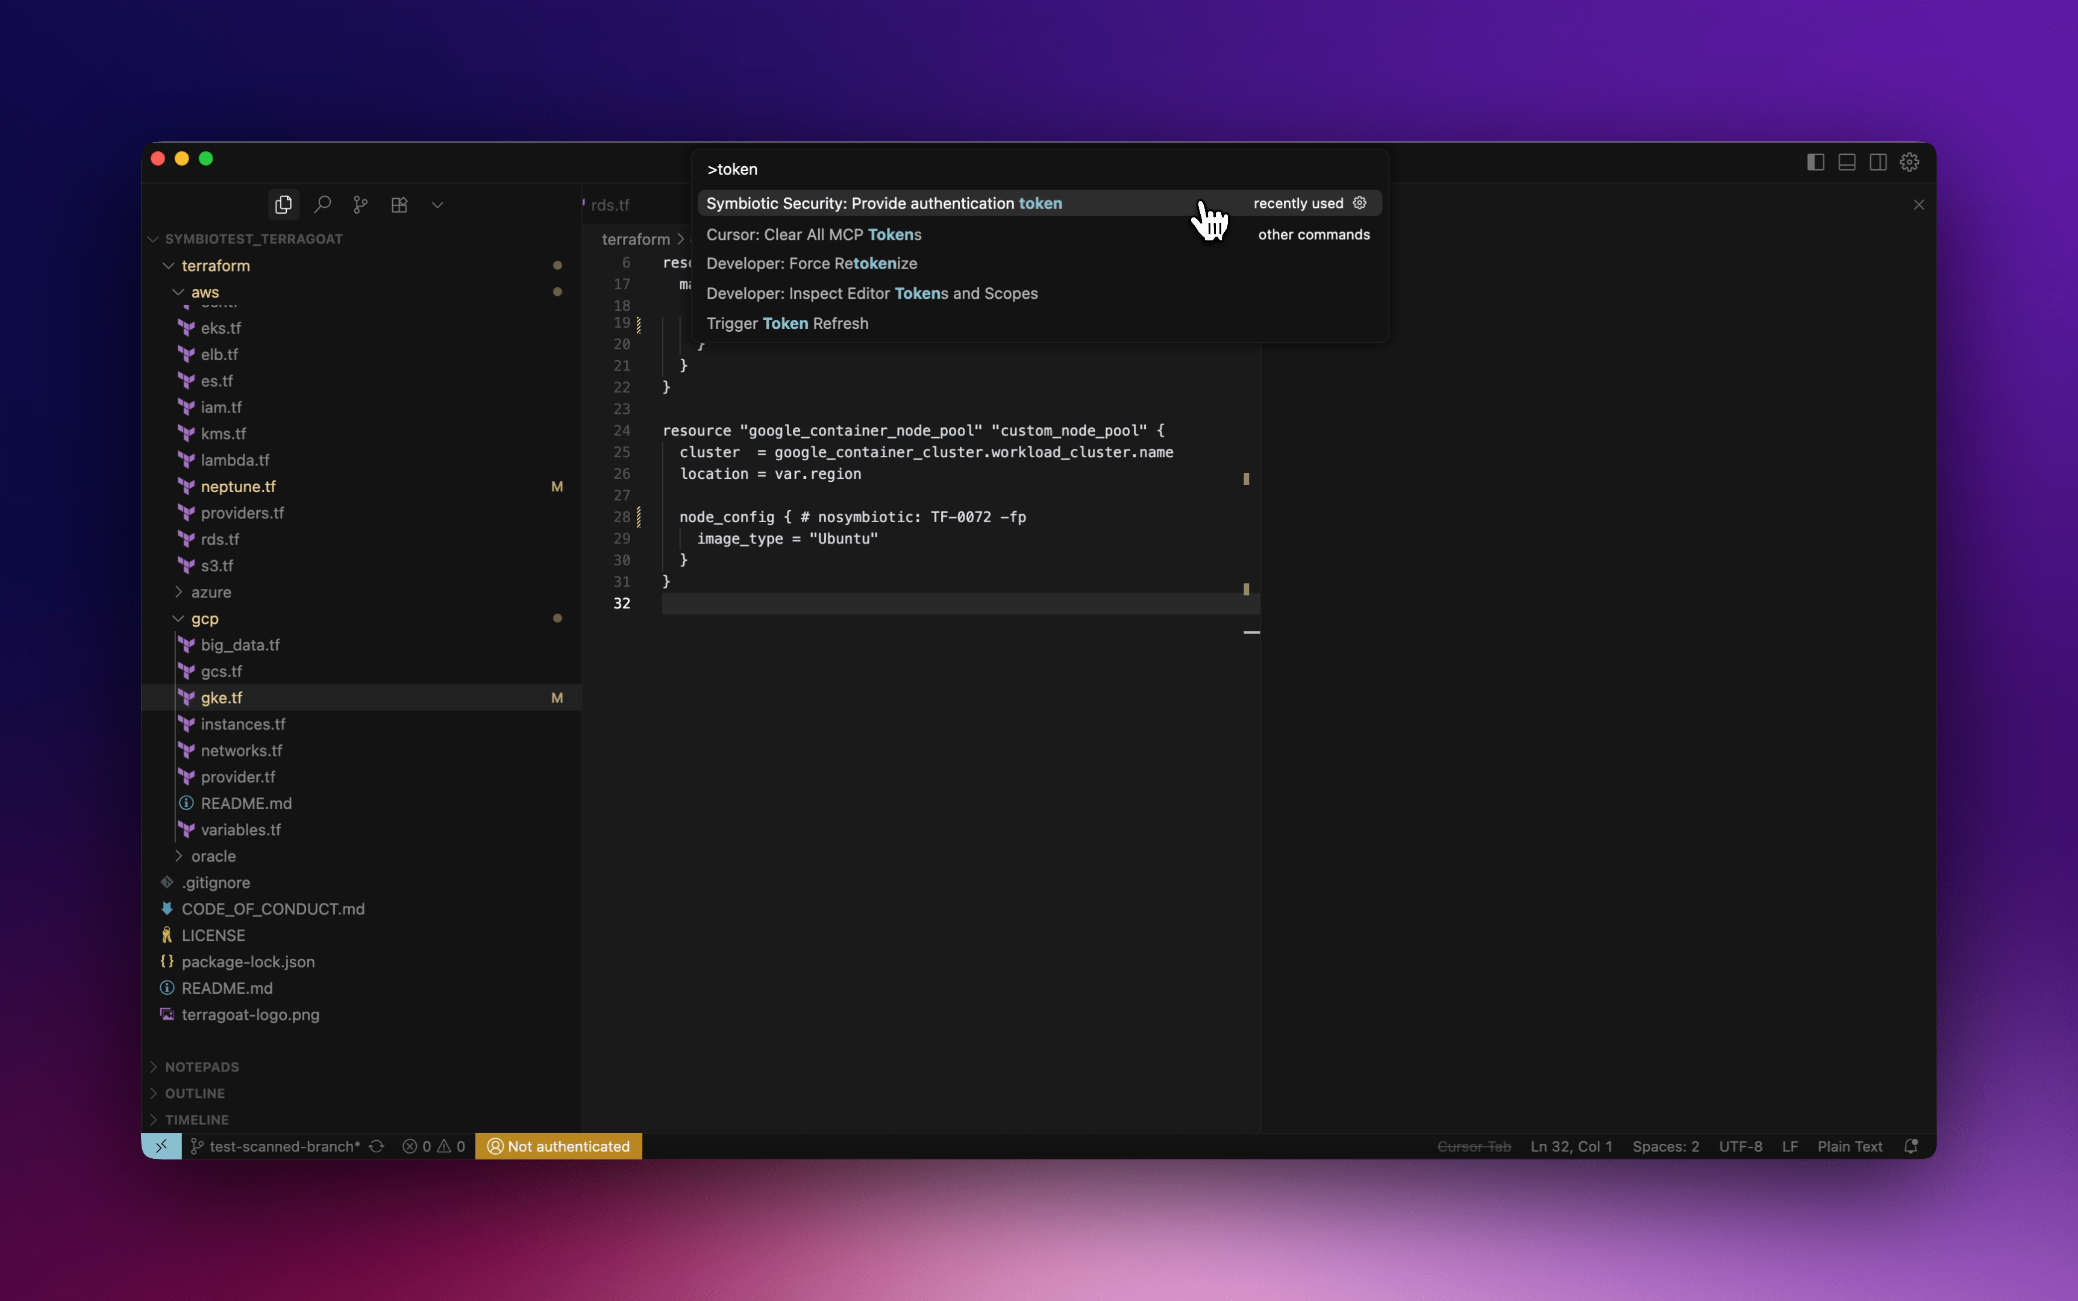Click the notifications bell in status bar
The image size is (2078, 1301).
click(x=1911, y=1146)
